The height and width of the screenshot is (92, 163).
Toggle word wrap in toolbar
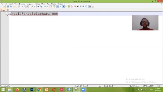click(x=58, y=7)
